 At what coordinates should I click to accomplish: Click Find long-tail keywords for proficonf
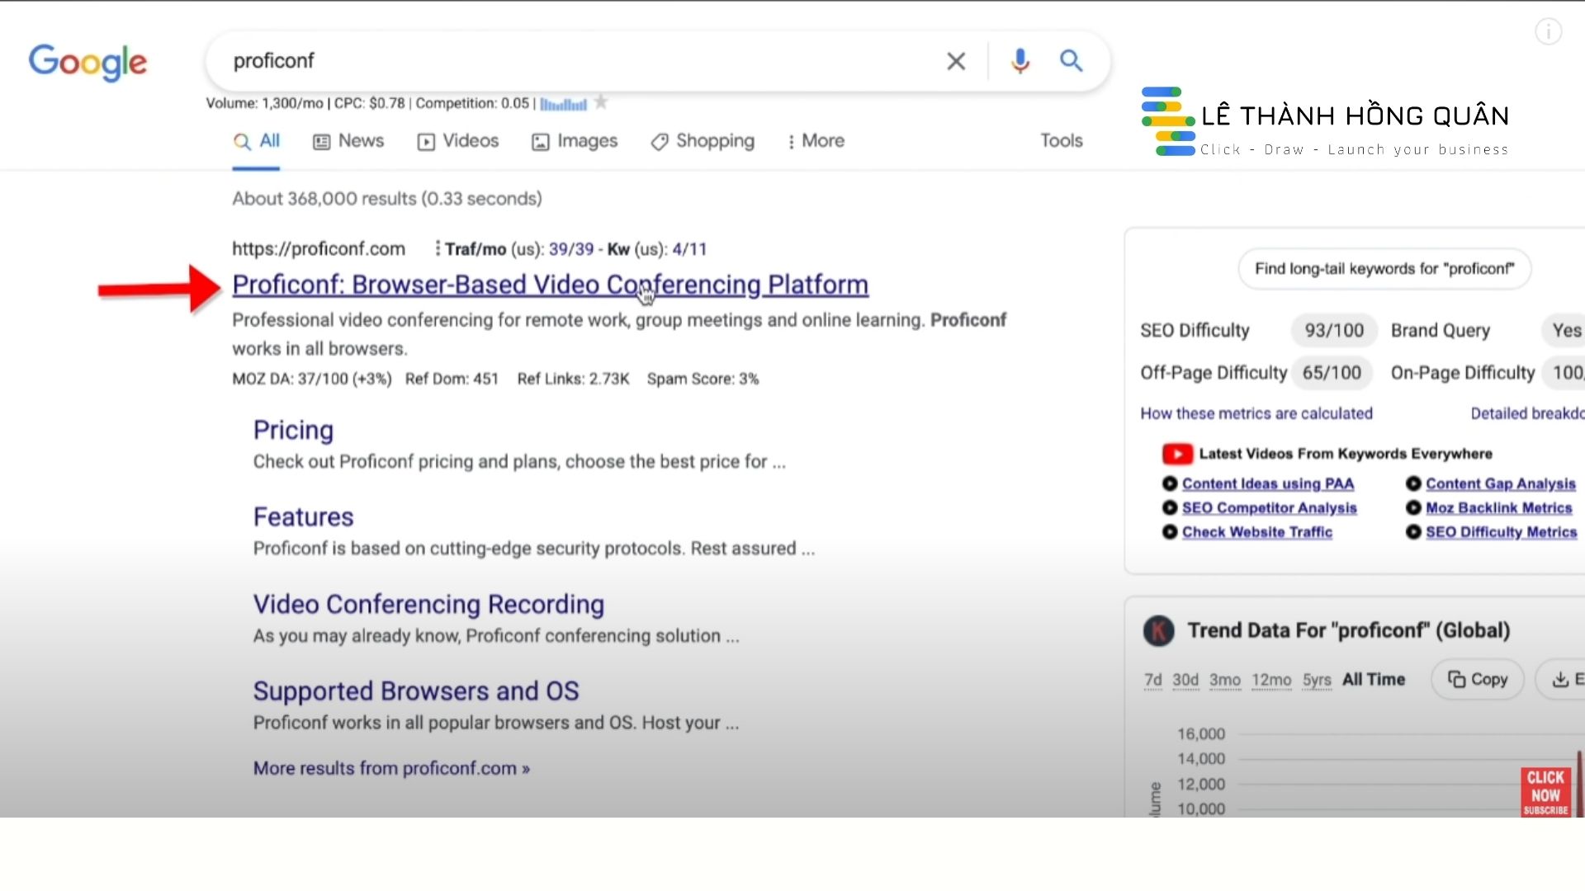[1384, 269]
